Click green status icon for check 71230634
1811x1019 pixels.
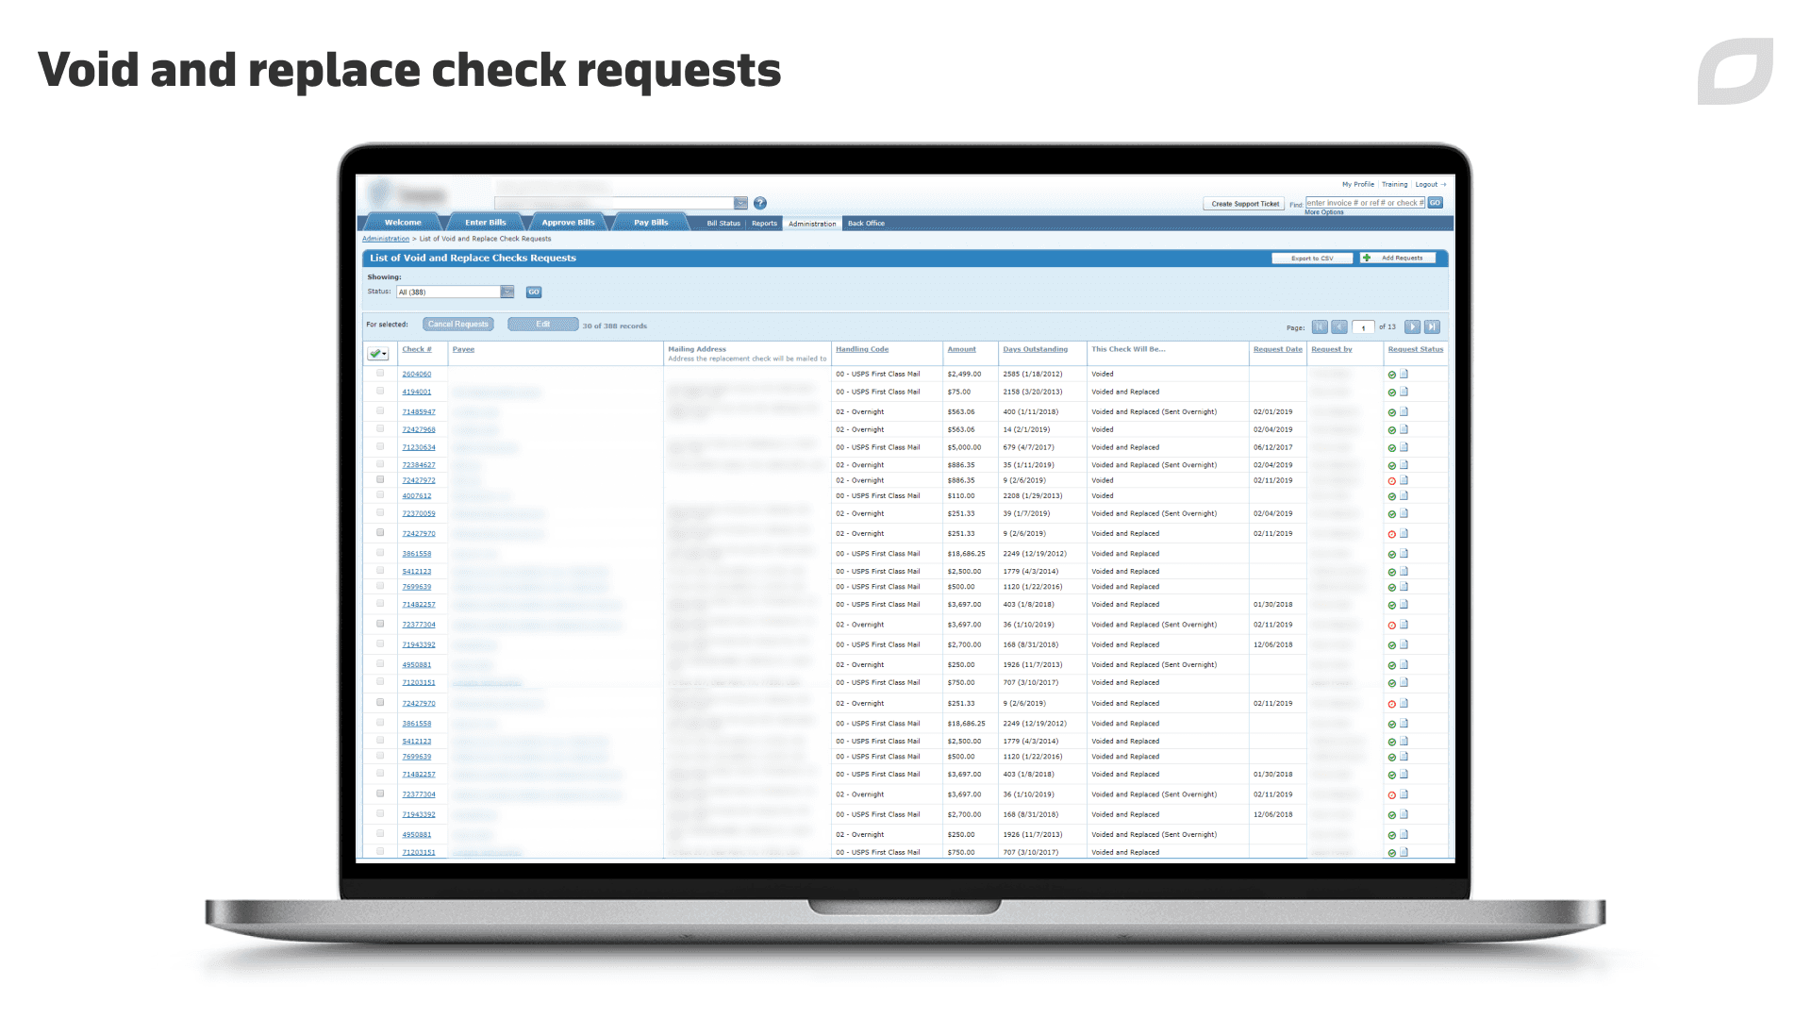[1391, 448]
